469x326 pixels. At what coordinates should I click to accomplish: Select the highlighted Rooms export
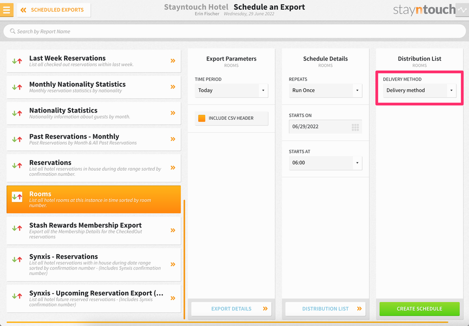pyautogui.click(x=94, y=199)
